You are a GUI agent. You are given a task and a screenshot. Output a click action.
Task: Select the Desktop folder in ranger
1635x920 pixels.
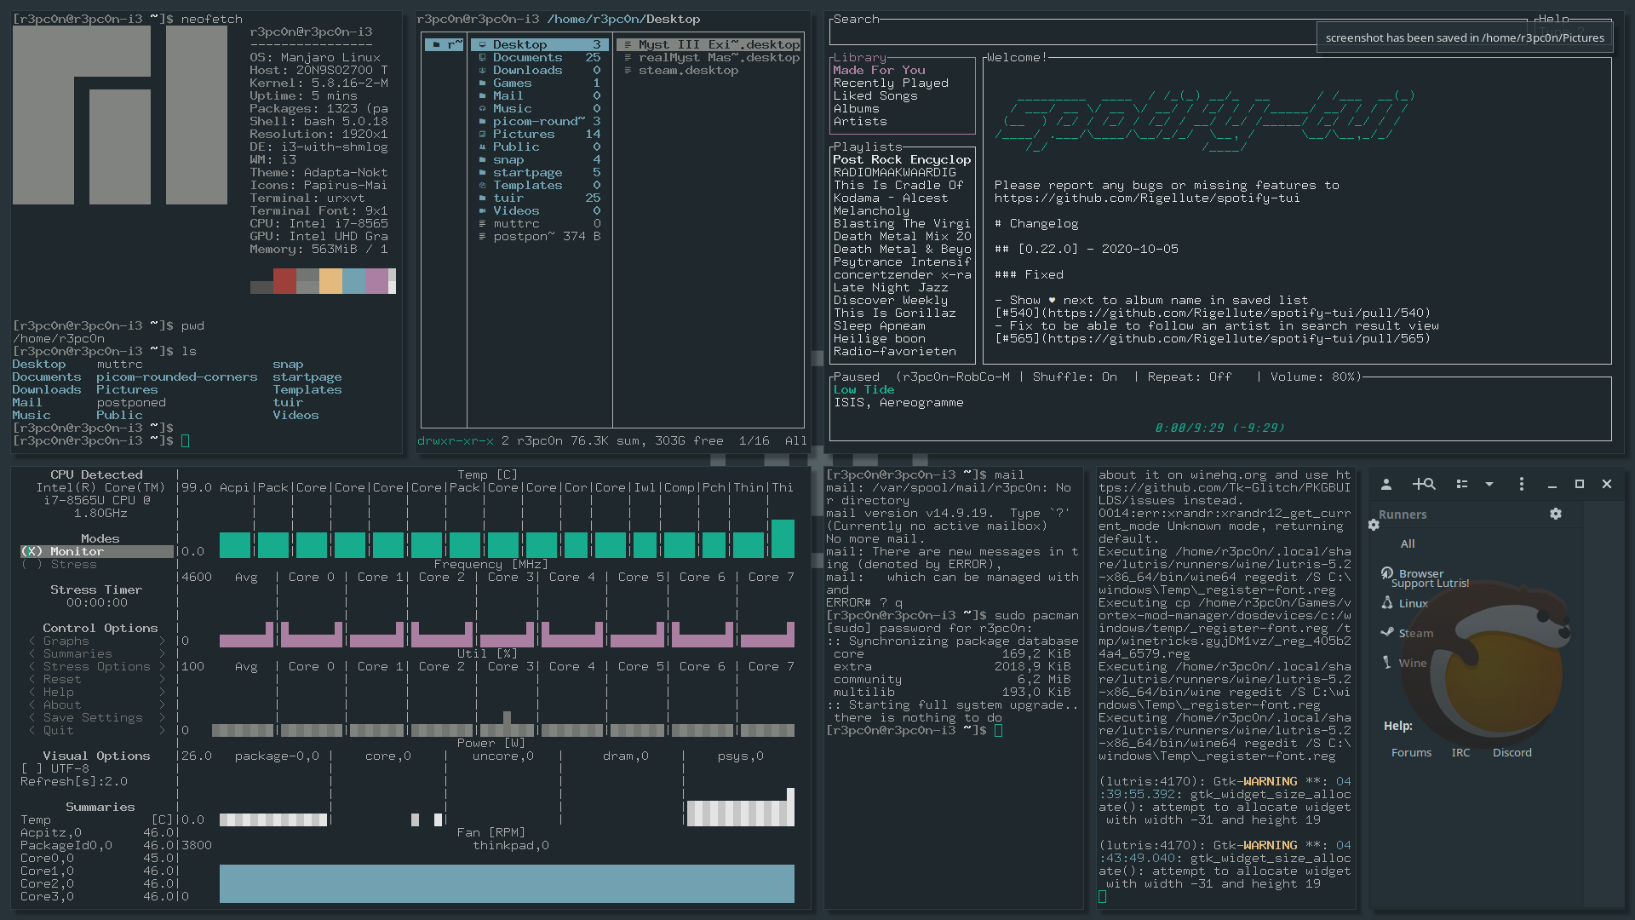[539, 44]
